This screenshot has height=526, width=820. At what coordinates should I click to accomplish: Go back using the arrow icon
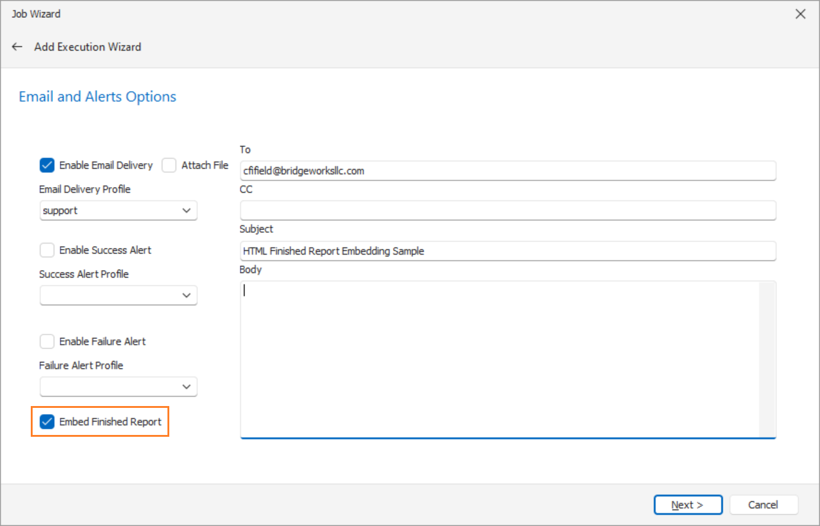(17, 47)
